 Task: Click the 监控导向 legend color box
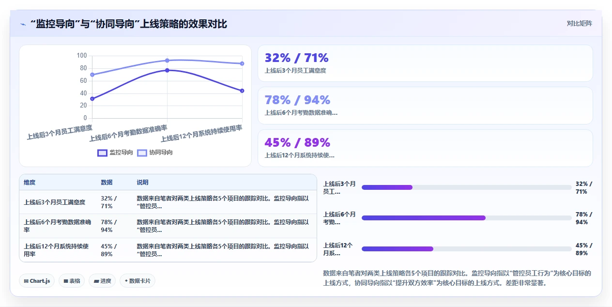click(102, 153)
